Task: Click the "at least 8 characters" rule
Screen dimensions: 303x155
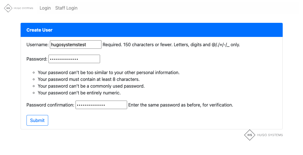Action: 89,79
